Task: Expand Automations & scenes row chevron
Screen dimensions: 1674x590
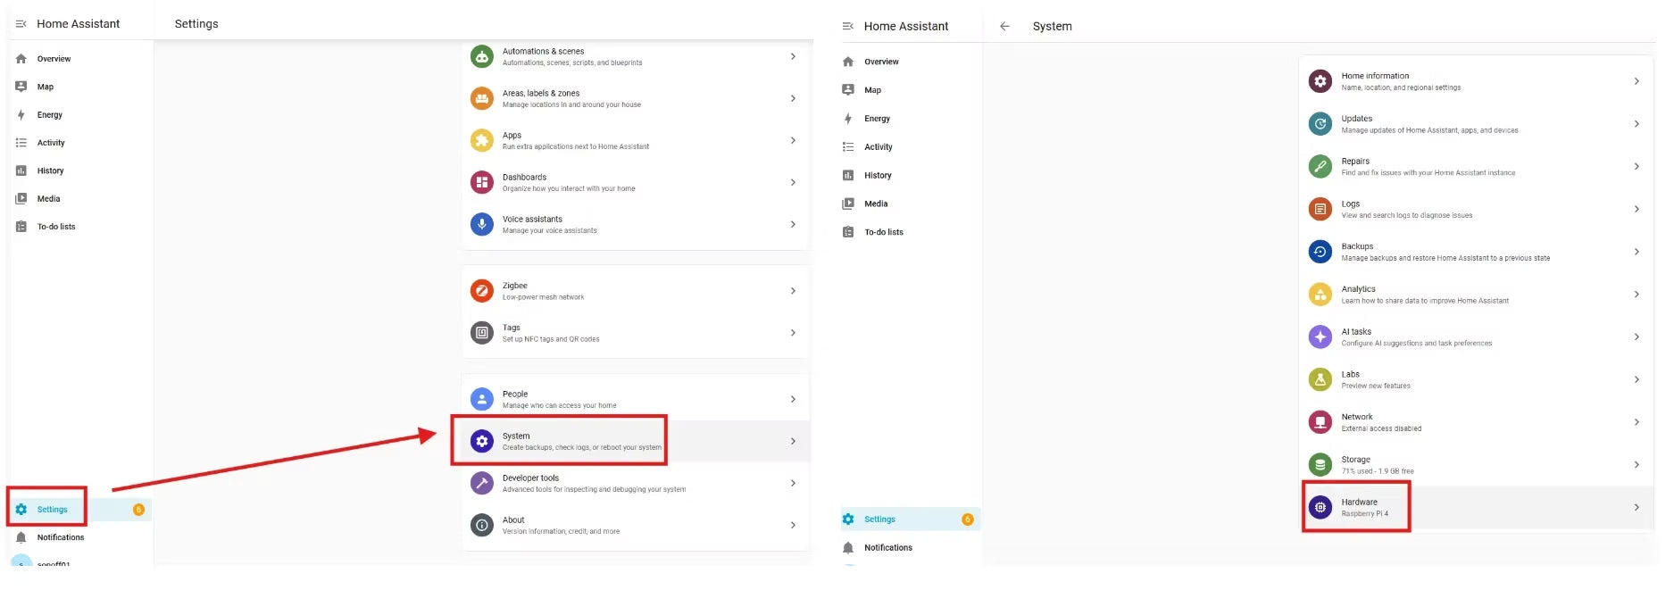Action: tap(793, 56)
